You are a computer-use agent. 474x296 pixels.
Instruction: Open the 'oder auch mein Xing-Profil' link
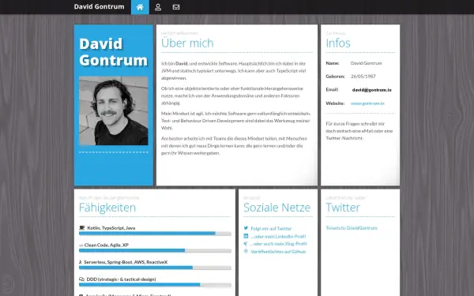pyautogui.click(x=278, y=244)
